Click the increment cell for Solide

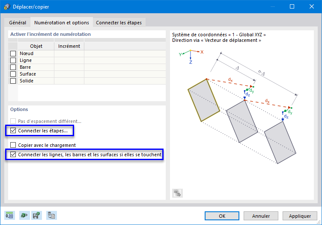(x=69, y=81)
